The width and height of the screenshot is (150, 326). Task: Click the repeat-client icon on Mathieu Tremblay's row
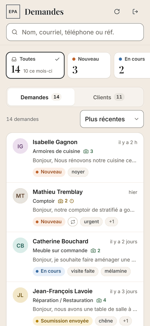73,222
